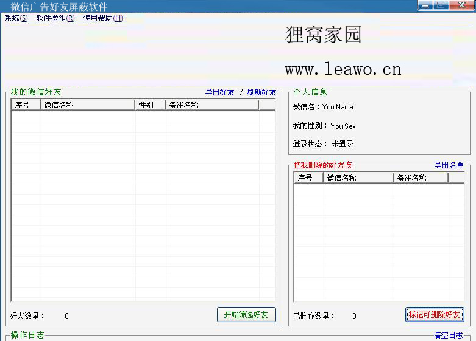The width and height of the screenshot is (476, 341).
Task: Click 微信名称 header in 把我删除的好友 list
Action: click(358, 178)
